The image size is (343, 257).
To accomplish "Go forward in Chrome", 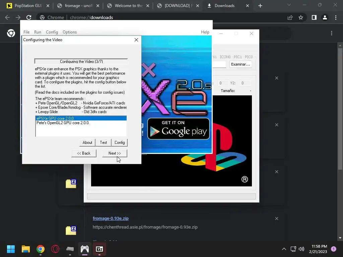I will click(18, 17).
